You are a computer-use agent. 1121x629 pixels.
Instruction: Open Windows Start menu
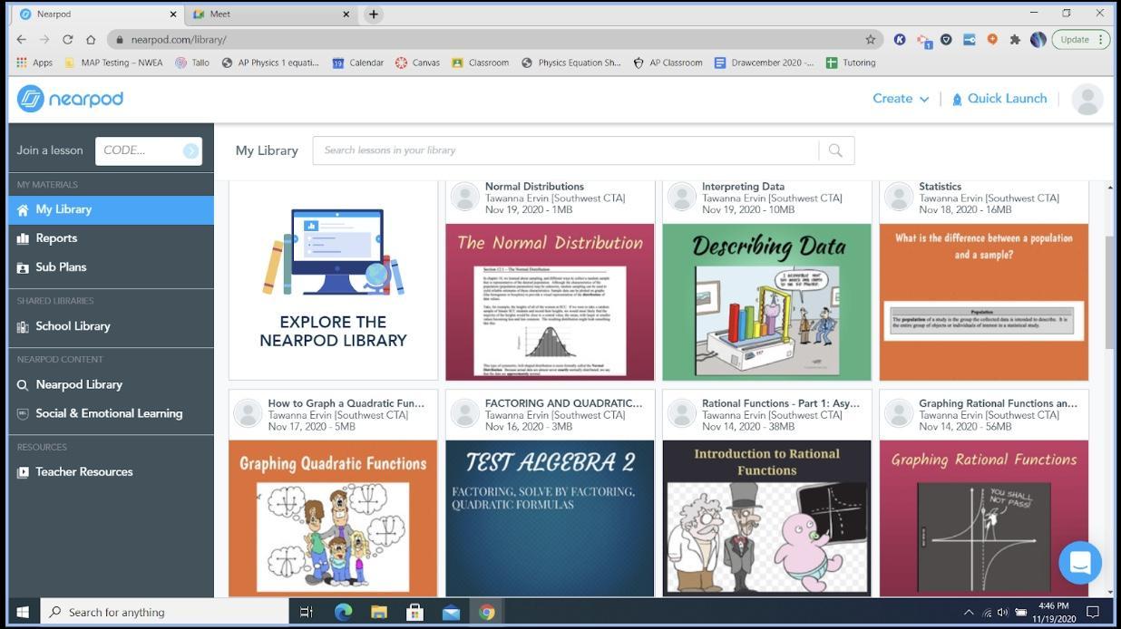(22, 612)
